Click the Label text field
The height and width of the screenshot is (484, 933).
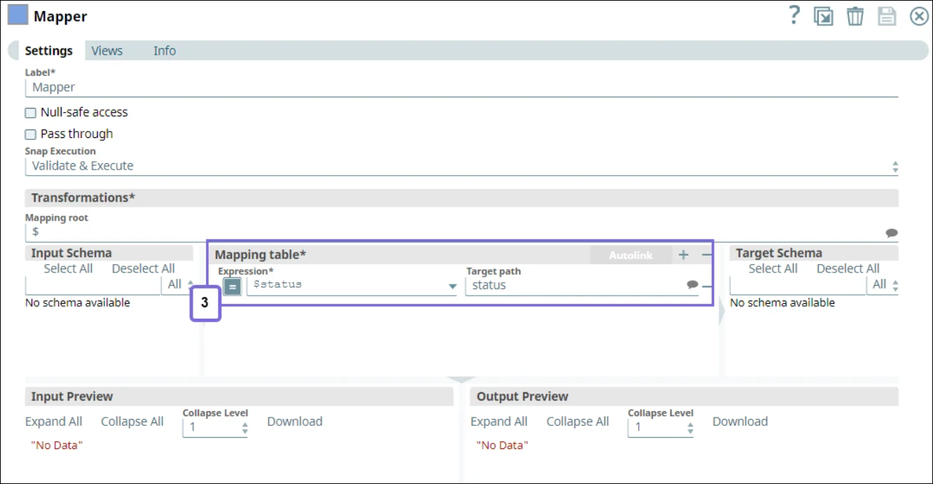pos(461,88)
